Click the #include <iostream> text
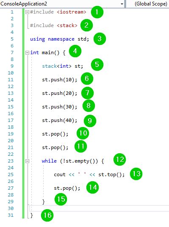 58,12
